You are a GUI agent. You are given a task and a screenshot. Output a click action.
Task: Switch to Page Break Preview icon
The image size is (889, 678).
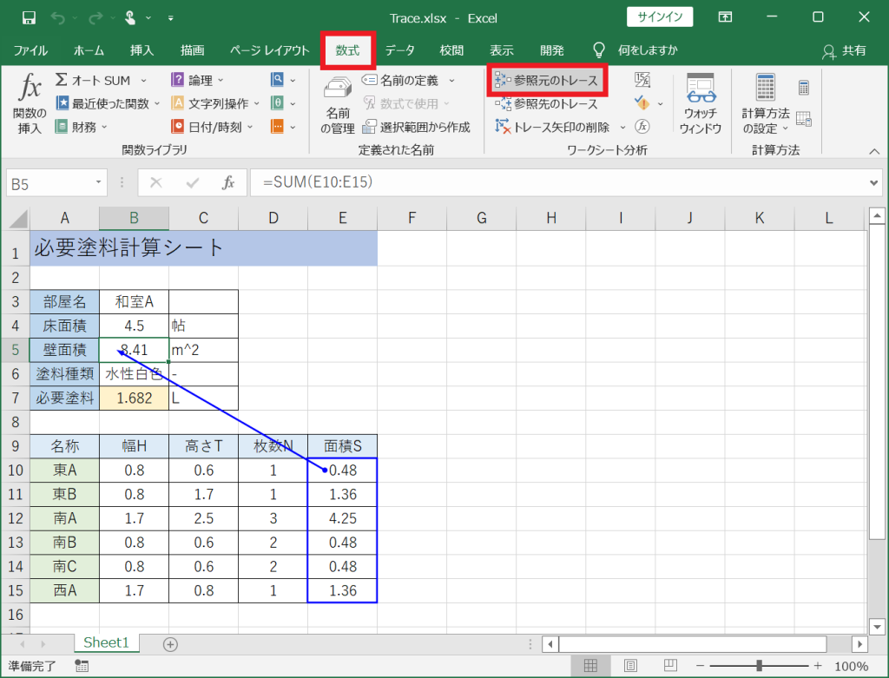pyautogui.click(x=670, y=666)
